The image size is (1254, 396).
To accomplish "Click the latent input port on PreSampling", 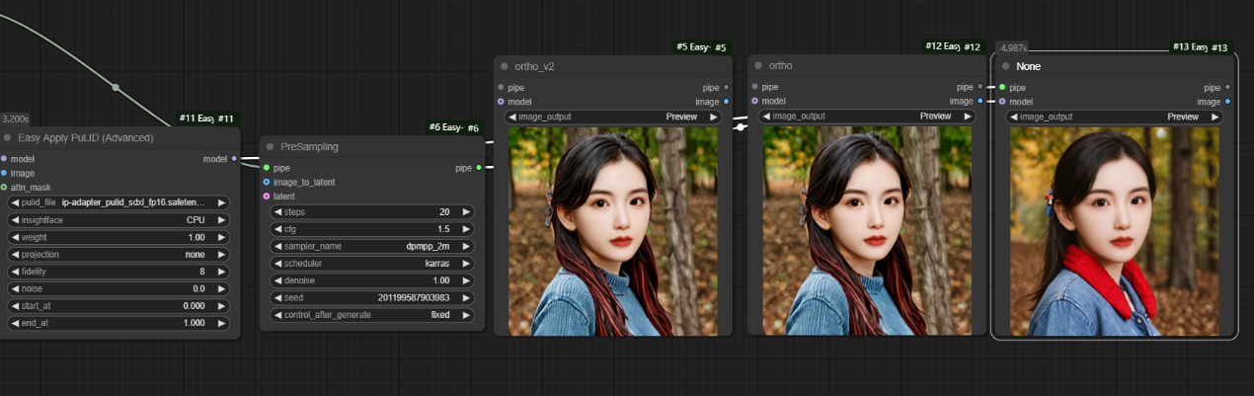I will pos(267,196).
